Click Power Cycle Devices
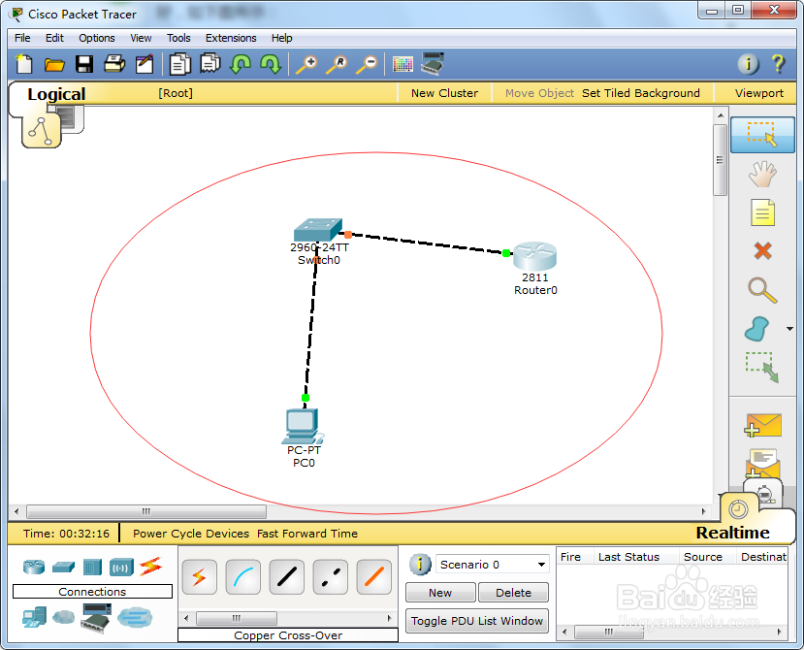Image resolution: width=804 pixels, height=650 pixels. [x=191, y=534]
